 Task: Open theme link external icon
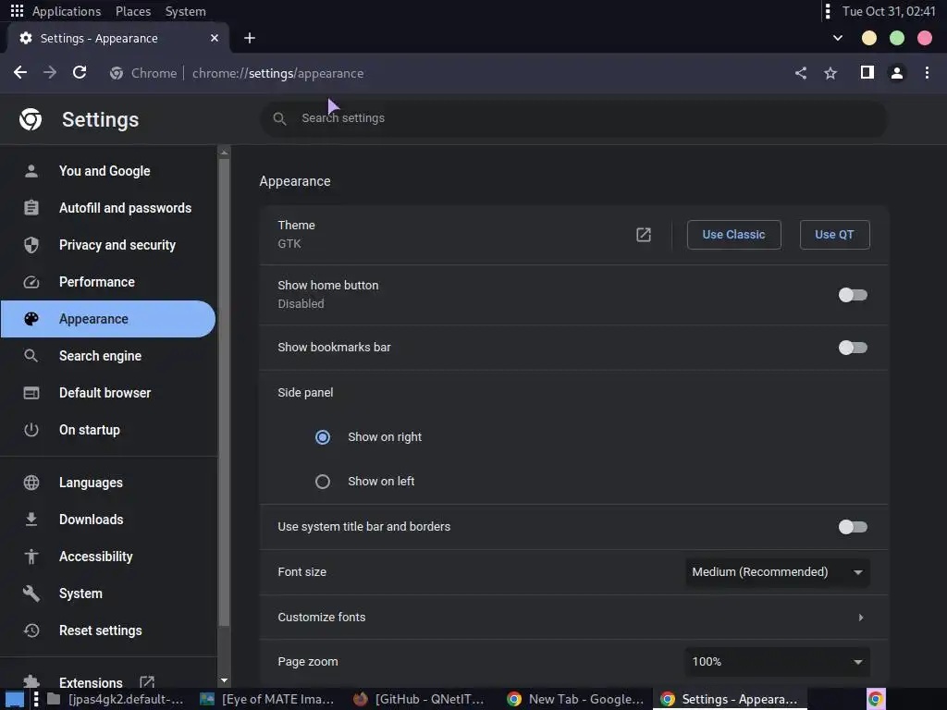(x=644, y=234)
